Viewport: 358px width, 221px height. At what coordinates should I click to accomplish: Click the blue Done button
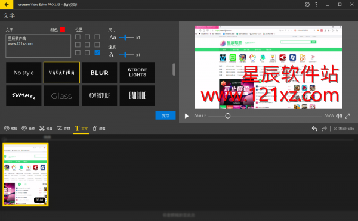pyautogui.click(x=165, y=116)
